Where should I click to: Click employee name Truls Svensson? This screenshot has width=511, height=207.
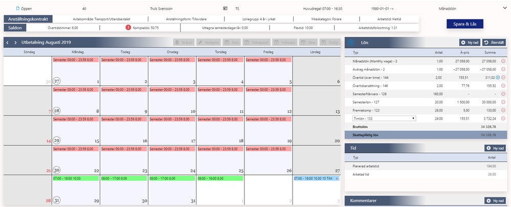161,9
